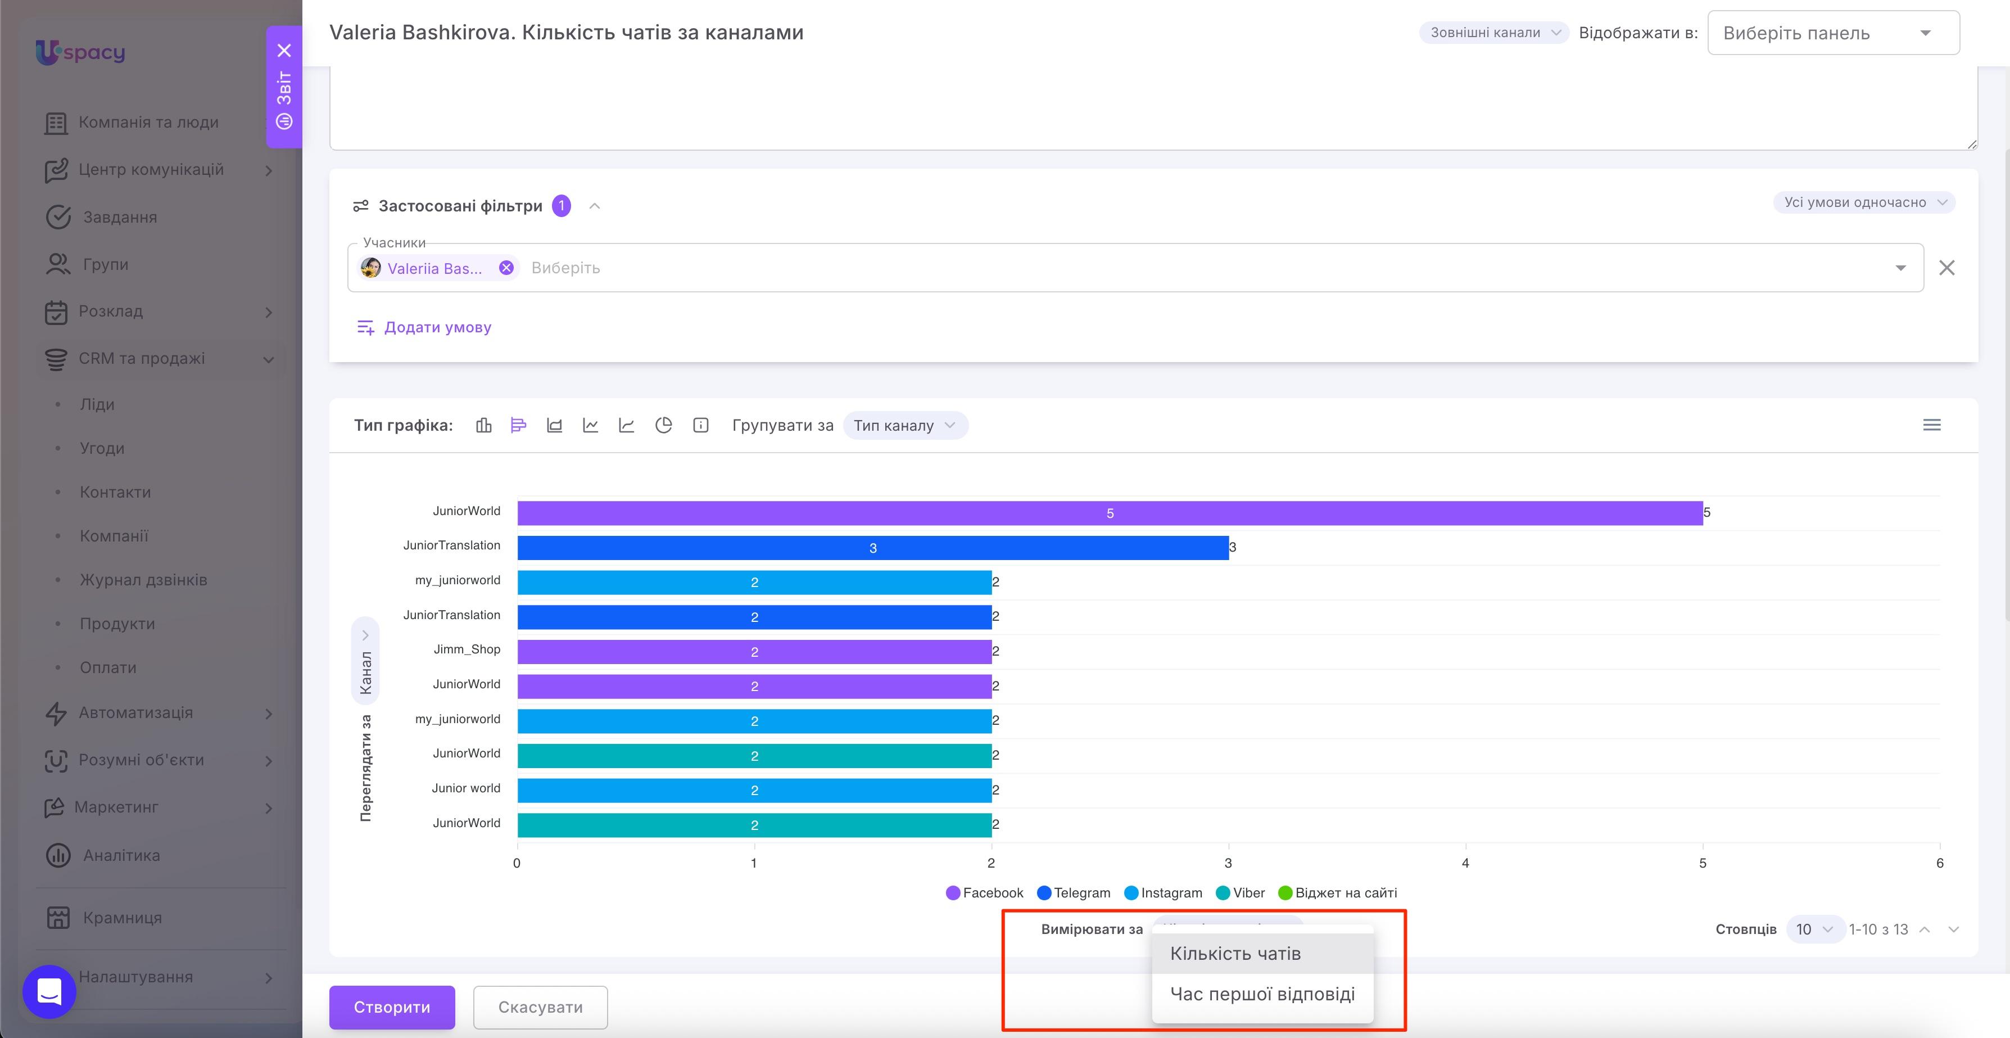This screenshot has width=2010, height=1038.
Task: Open Оплати under CRM
Action: (108, 667)
